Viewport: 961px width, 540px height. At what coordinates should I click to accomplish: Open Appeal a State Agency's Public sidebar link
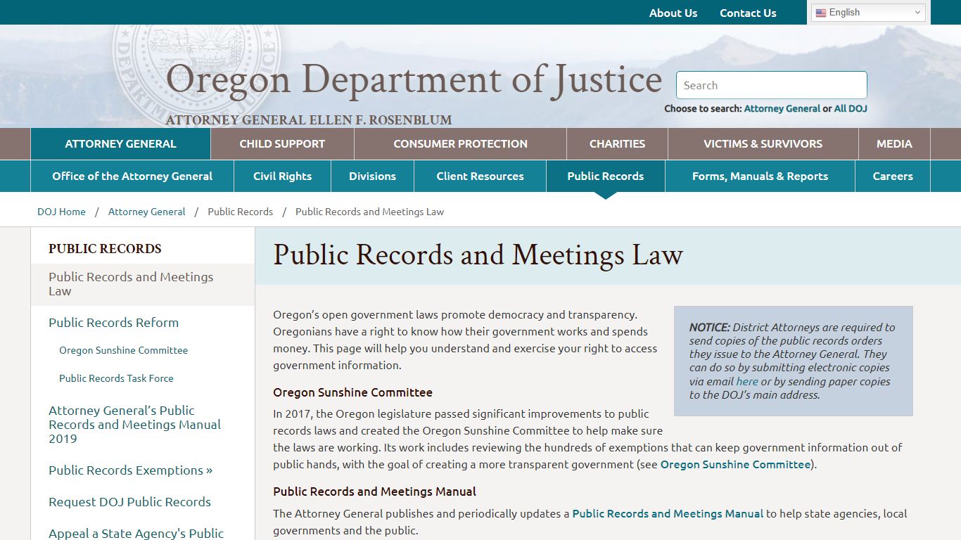coord(136,533)
